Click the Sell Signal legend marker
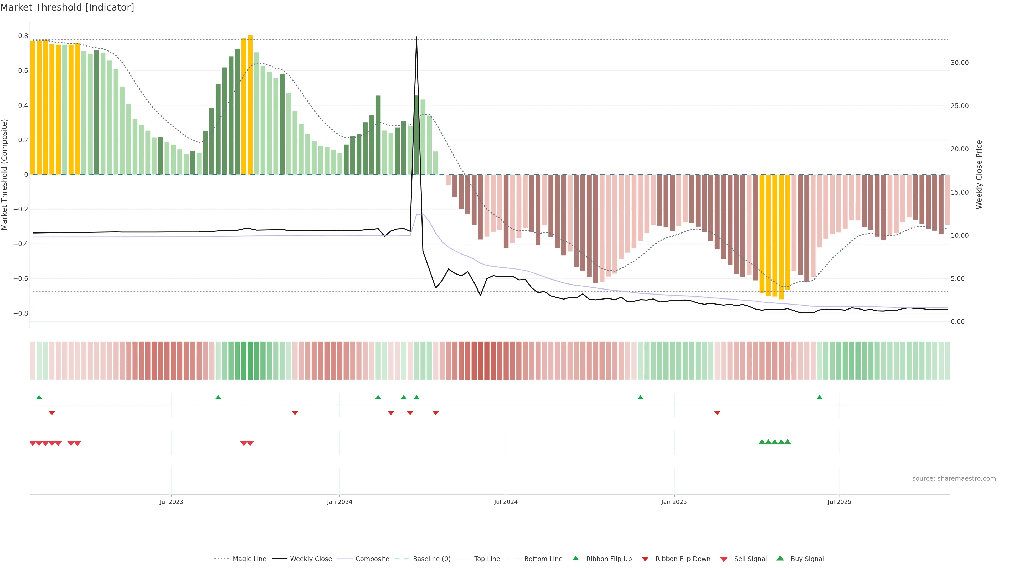Image resolution: width=1009 pixels, height=568 pixels. tap(724, 559)
